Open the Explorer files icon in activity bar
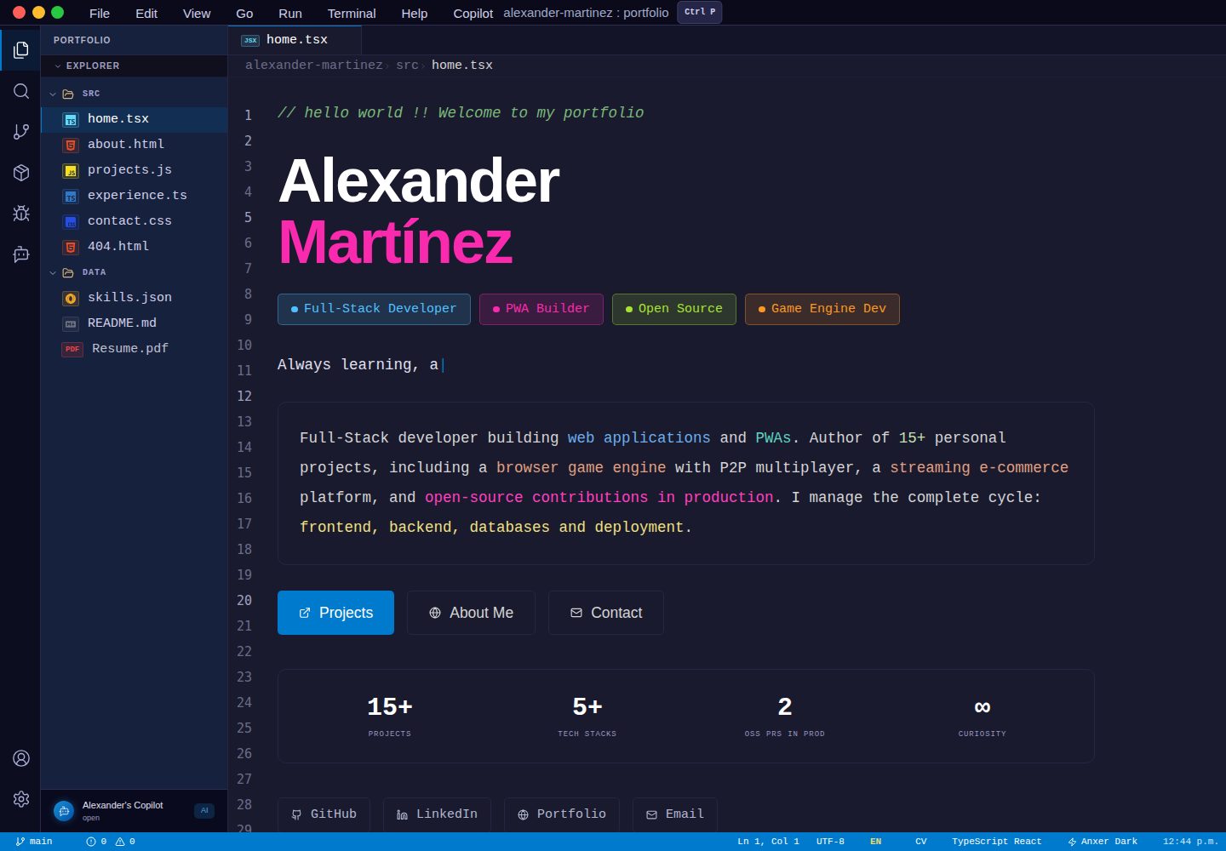This screenshot has width=1226, height=851. 21,50
